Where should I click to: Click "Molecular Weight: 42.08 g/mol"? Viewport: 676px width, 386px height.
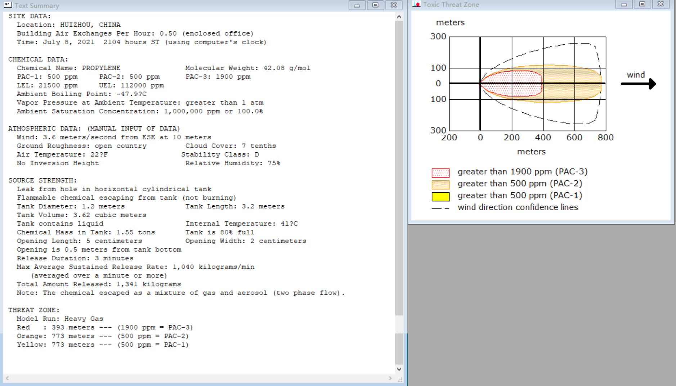click(248, 68)
